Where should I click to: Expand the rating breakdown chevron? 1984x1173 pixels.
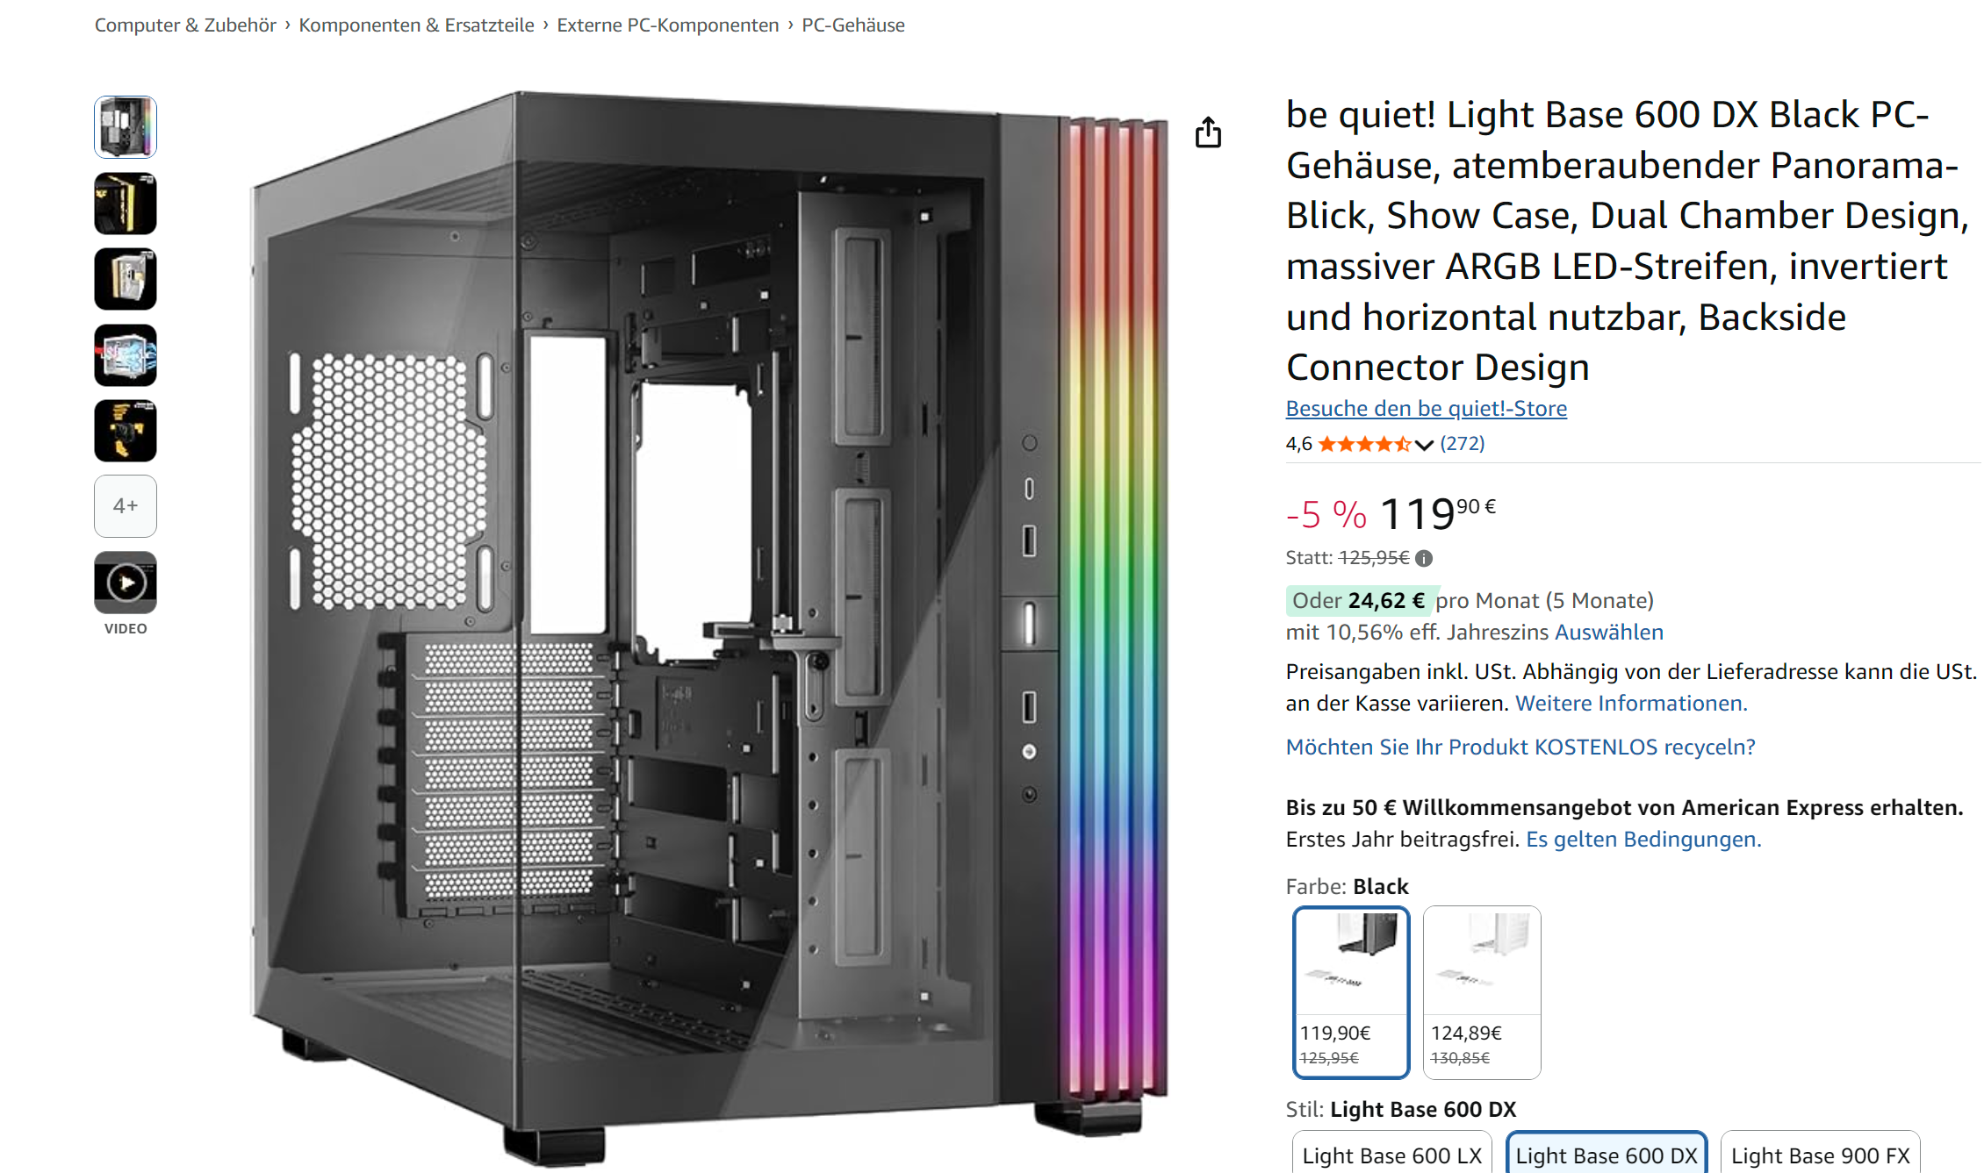point(1424,445)
